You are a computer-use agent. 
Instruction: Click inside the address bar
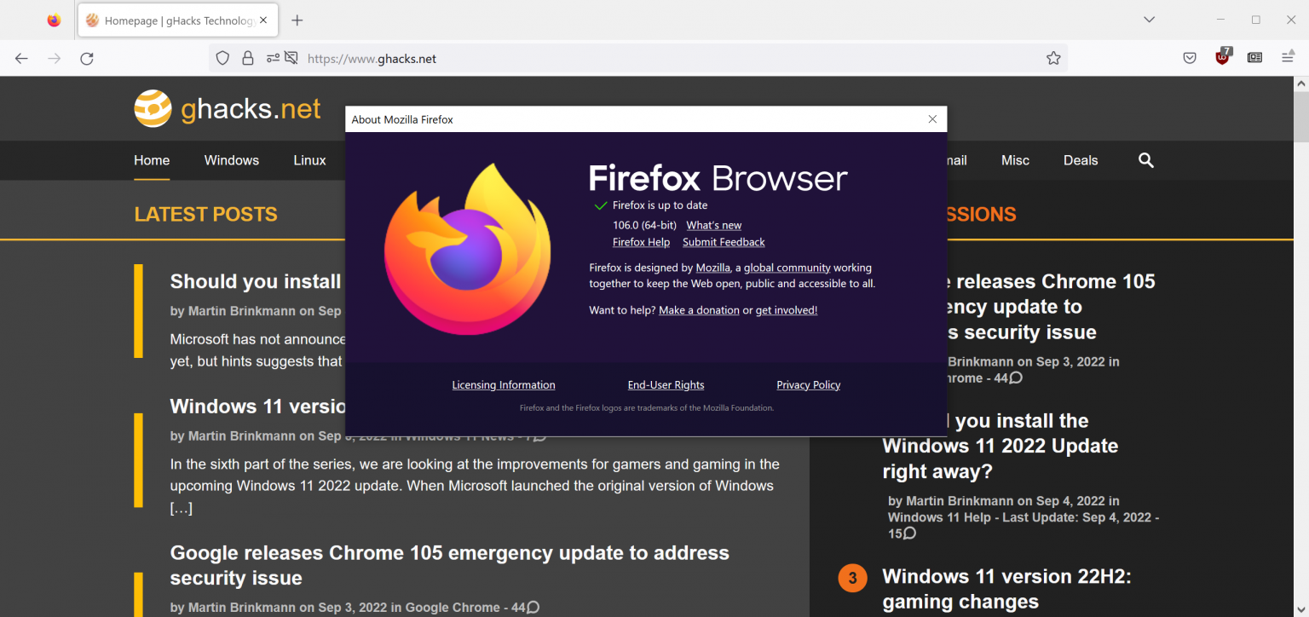click(597, 58)
